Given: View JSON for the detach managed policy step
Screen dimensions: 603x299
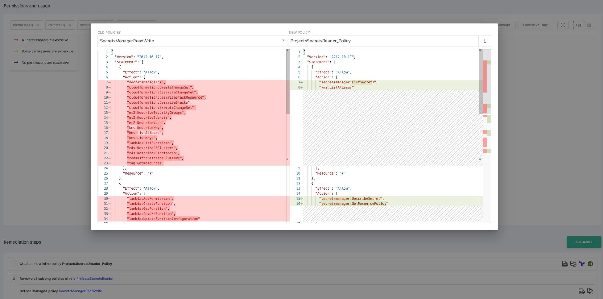Looking at the screenshot, I should tap(582, 291).
